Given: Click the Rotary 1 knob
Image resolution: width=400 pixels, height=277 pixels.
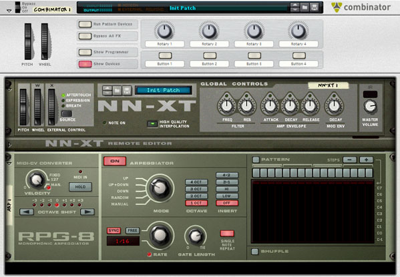Looking at the screenshot, I should pyautogui.click(x=164, y=31).
